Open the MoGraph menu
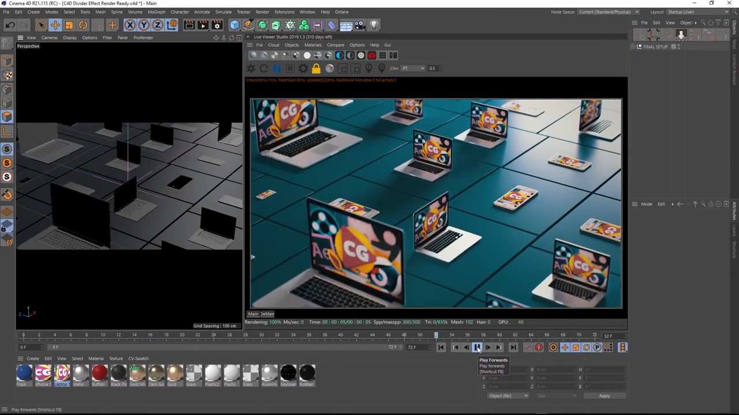This screenshot has height=415, width=739. point(156,12)
